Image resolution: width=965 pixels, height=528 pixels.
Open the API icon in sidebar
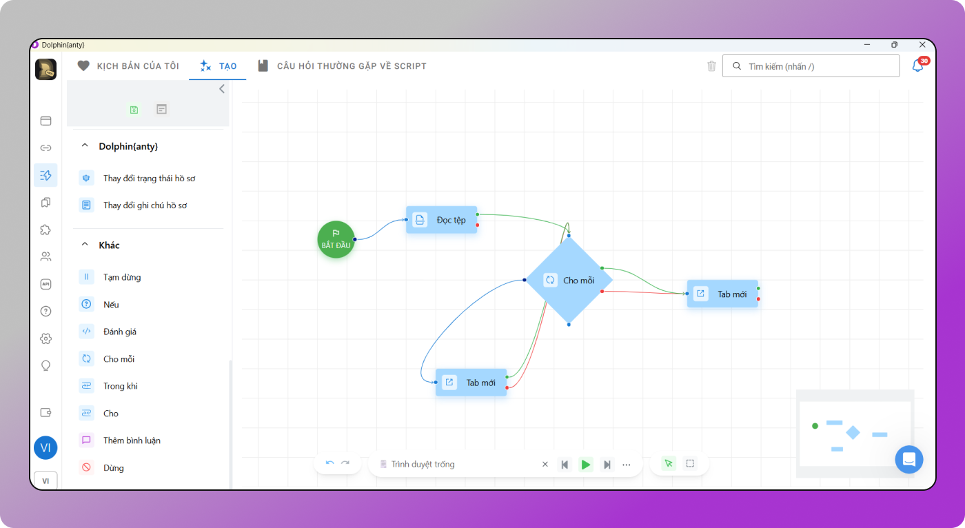[45, 284]
